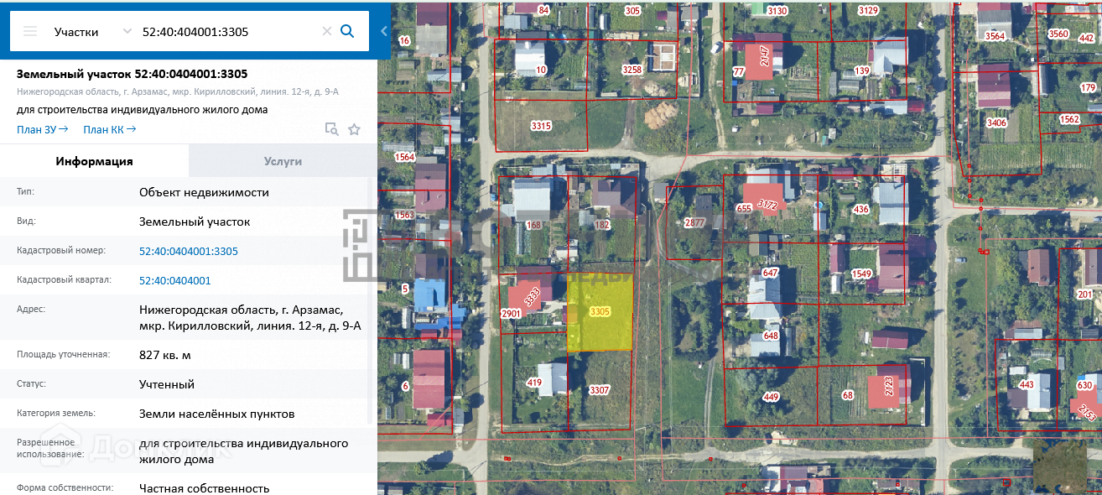This screenshot has width=1102, height=495.
Task: Click parcel label 139 on map
Action: coord(861,70)
